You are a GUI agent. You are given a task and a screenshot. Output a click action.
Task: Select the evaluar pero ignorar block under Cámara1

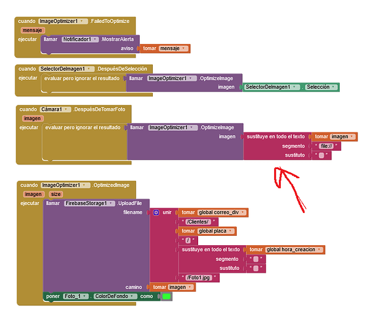pos(83,128)
